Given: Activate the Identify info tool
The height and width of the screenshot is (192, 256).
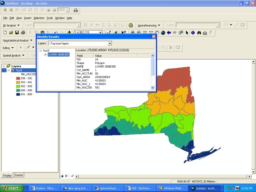Looking at the screenshot, I should [193, 33].
